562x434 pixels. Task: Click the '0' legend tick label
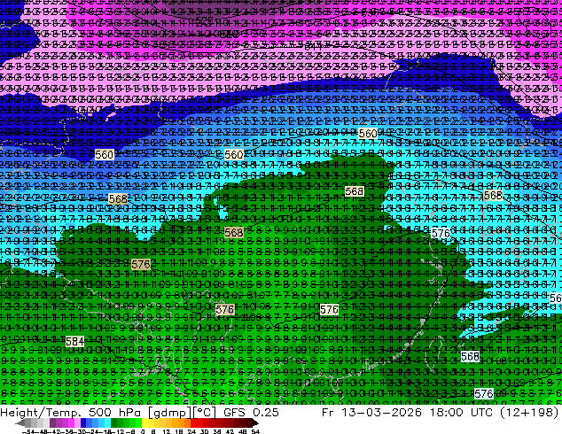click(143, 432)
